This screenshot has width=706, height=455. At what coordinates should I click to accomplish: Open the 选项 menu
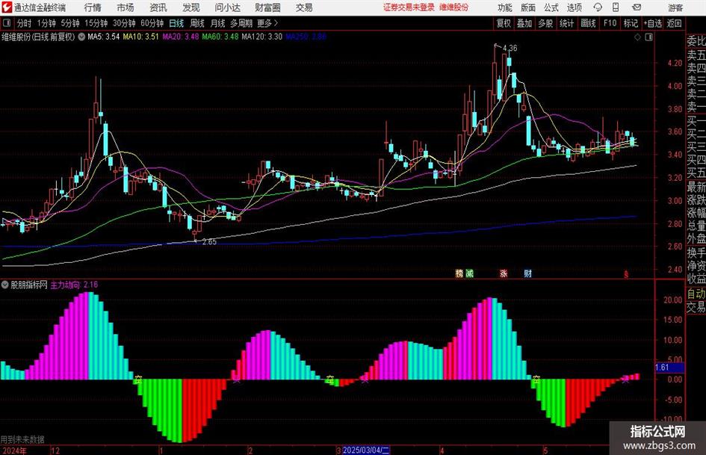pos(574,7)
